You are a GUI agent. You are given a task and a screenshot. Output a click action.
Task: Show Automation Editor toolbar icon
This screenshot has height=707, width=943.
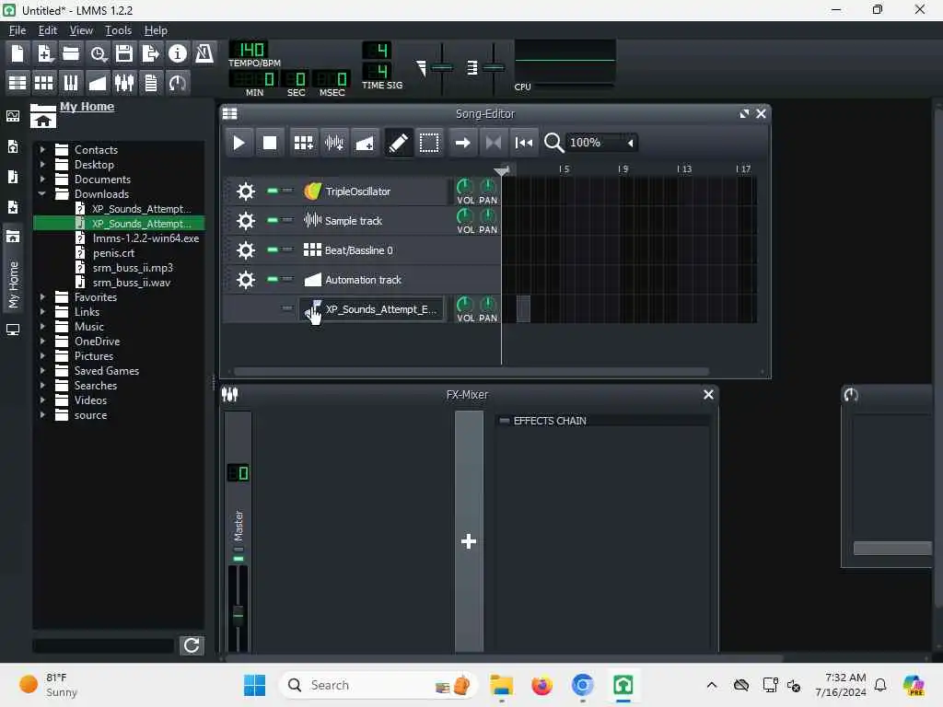[98, 82]
